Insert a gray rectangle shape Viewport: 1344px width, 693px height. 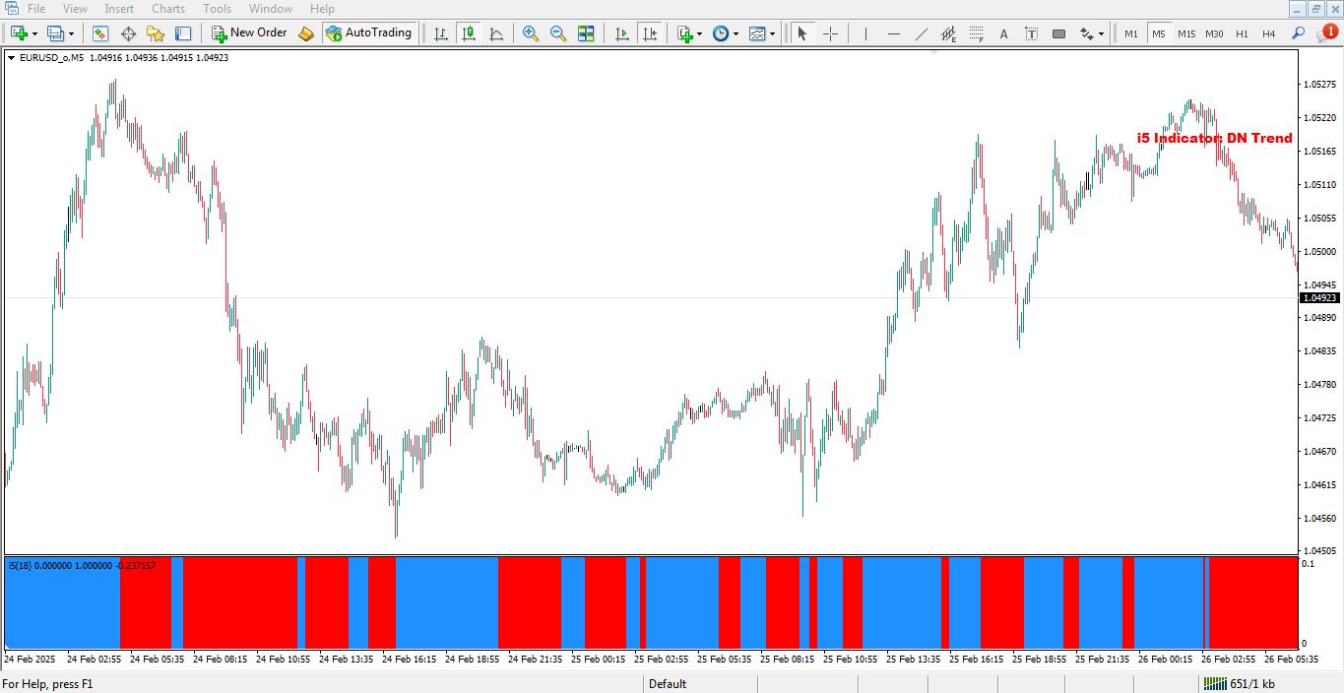(x=1058, y=33)
